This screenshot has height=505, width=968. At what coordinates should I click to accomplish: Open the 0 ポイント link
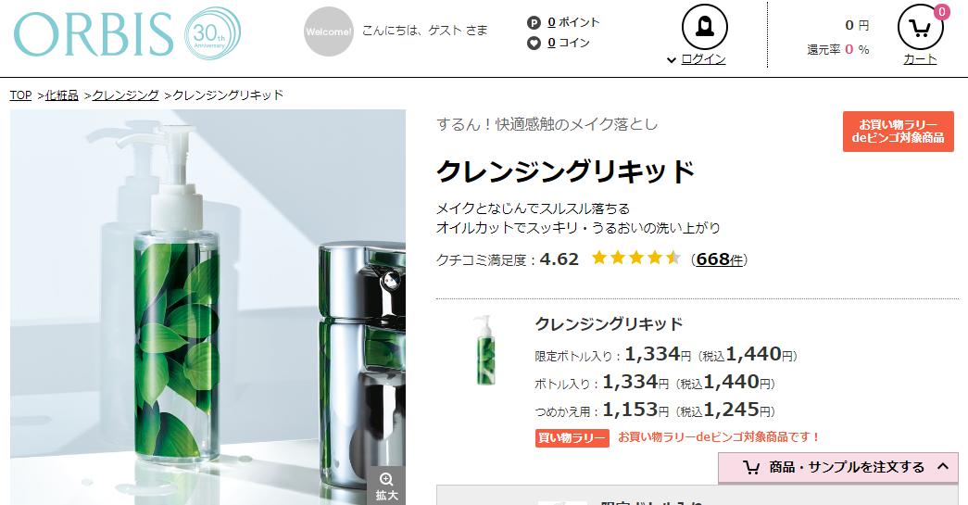click(573, 23)
